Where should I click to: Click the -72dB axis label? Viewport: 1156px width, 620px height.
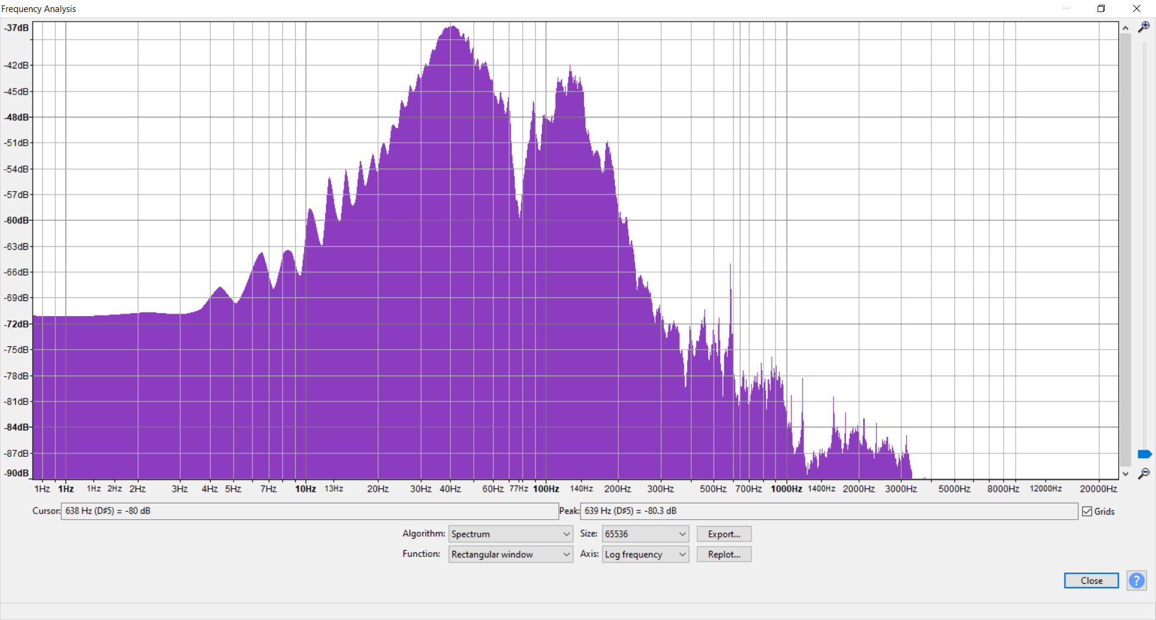(16, 324)
